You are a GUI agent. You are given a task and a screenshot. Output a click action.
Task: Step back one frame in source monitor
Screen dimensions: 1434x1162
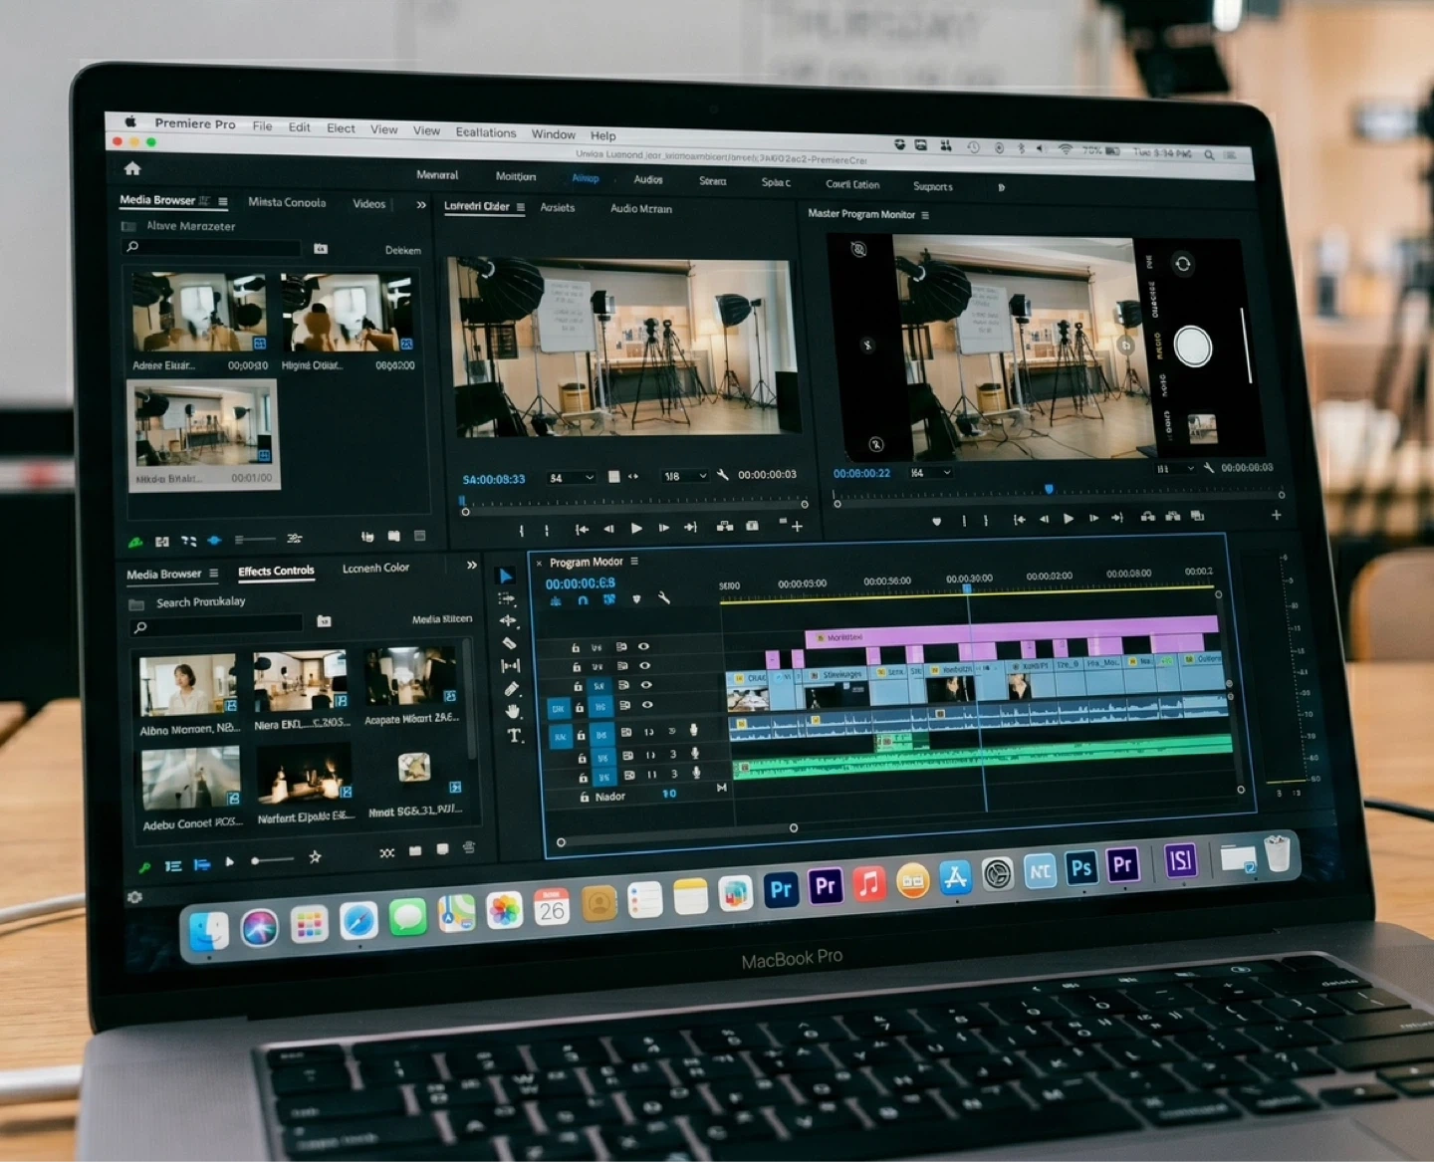tap(608, 529)
